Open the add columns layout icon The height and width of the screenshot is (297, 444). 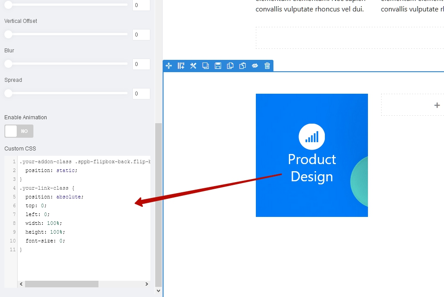(x=181, y=66)
